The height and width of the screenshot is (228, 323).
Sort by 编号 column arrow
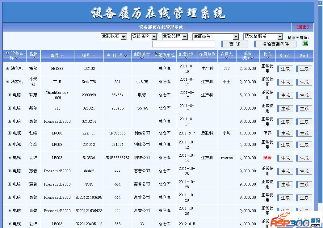coord(93,56)
